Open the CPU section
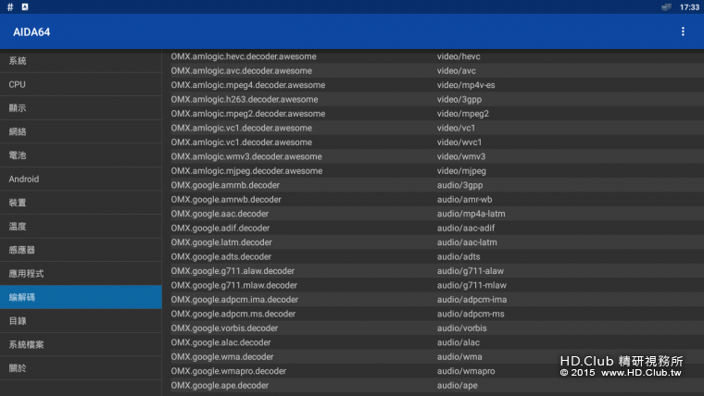The height and width of the screenshot is (396, 704). click(81, 84)
